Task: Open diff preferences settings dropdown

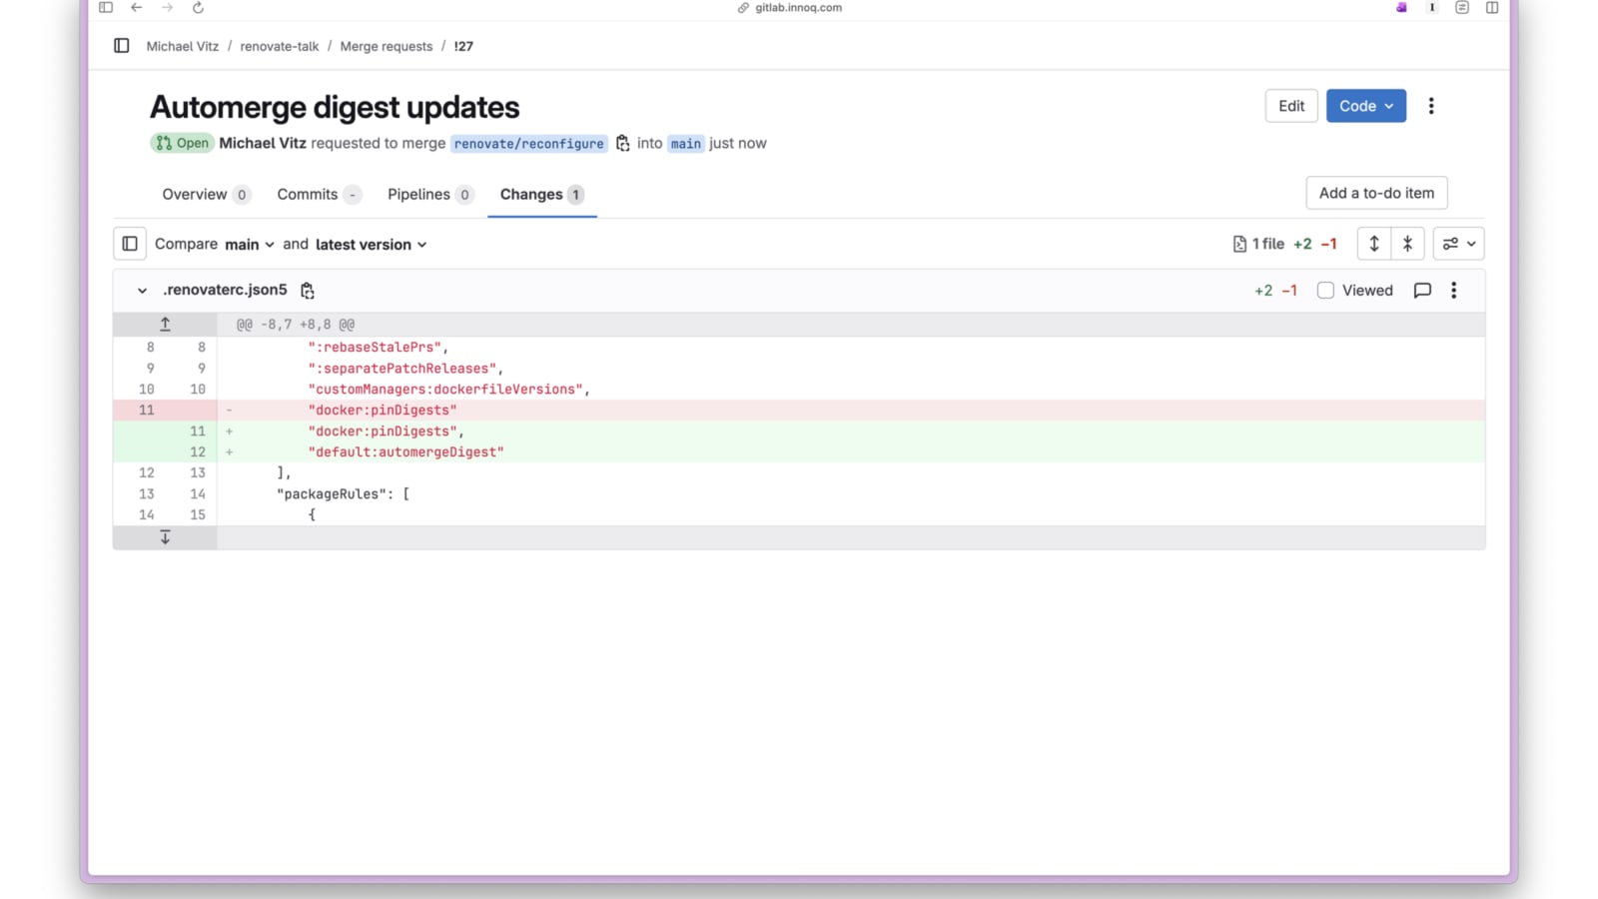Action: [1459, 244]
